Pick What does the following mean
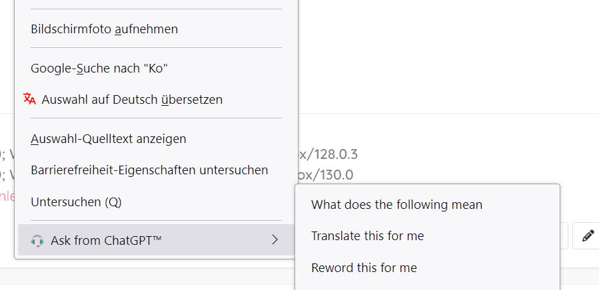 (396, 205)
